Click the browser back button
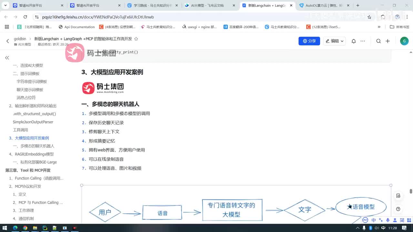The width and height of the screenshot is (413, 232). pyautogui.click(x=6, y=17)
